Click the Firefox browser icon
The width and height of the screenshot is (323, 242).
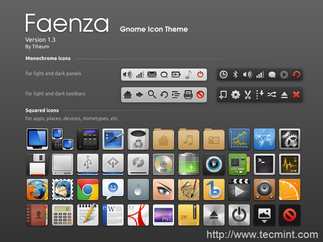tap(37, 190)
